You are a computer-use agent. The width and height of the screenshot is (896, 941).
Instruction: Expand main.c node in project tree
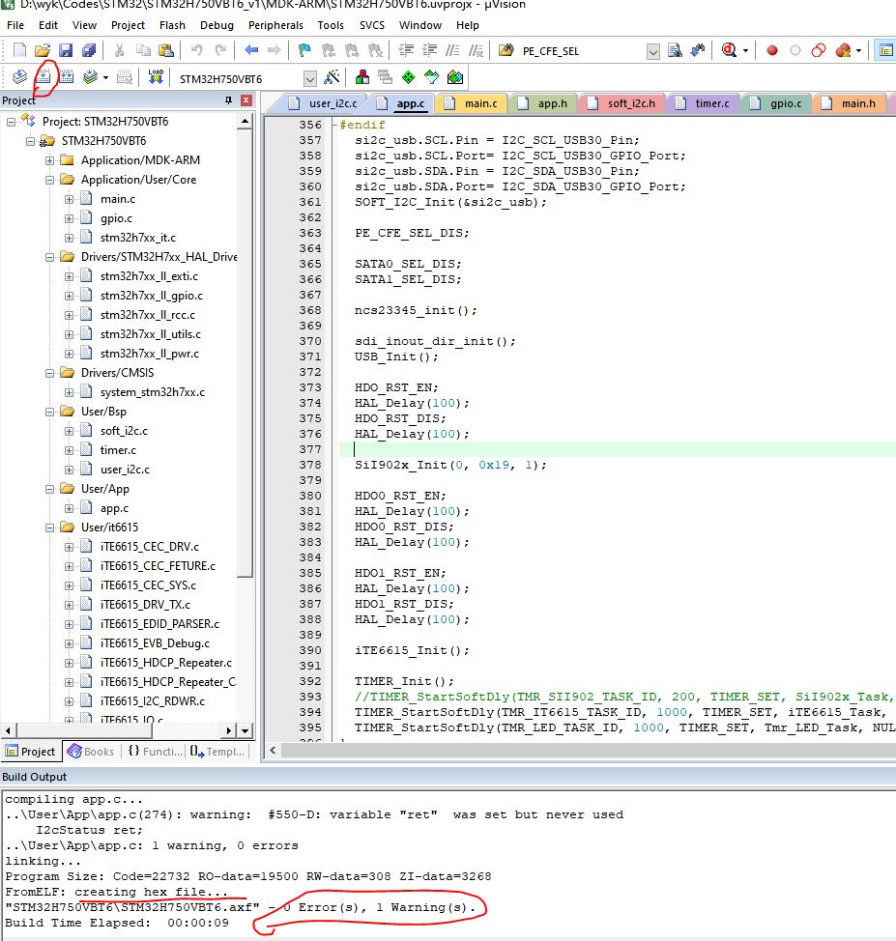(69, 199)
